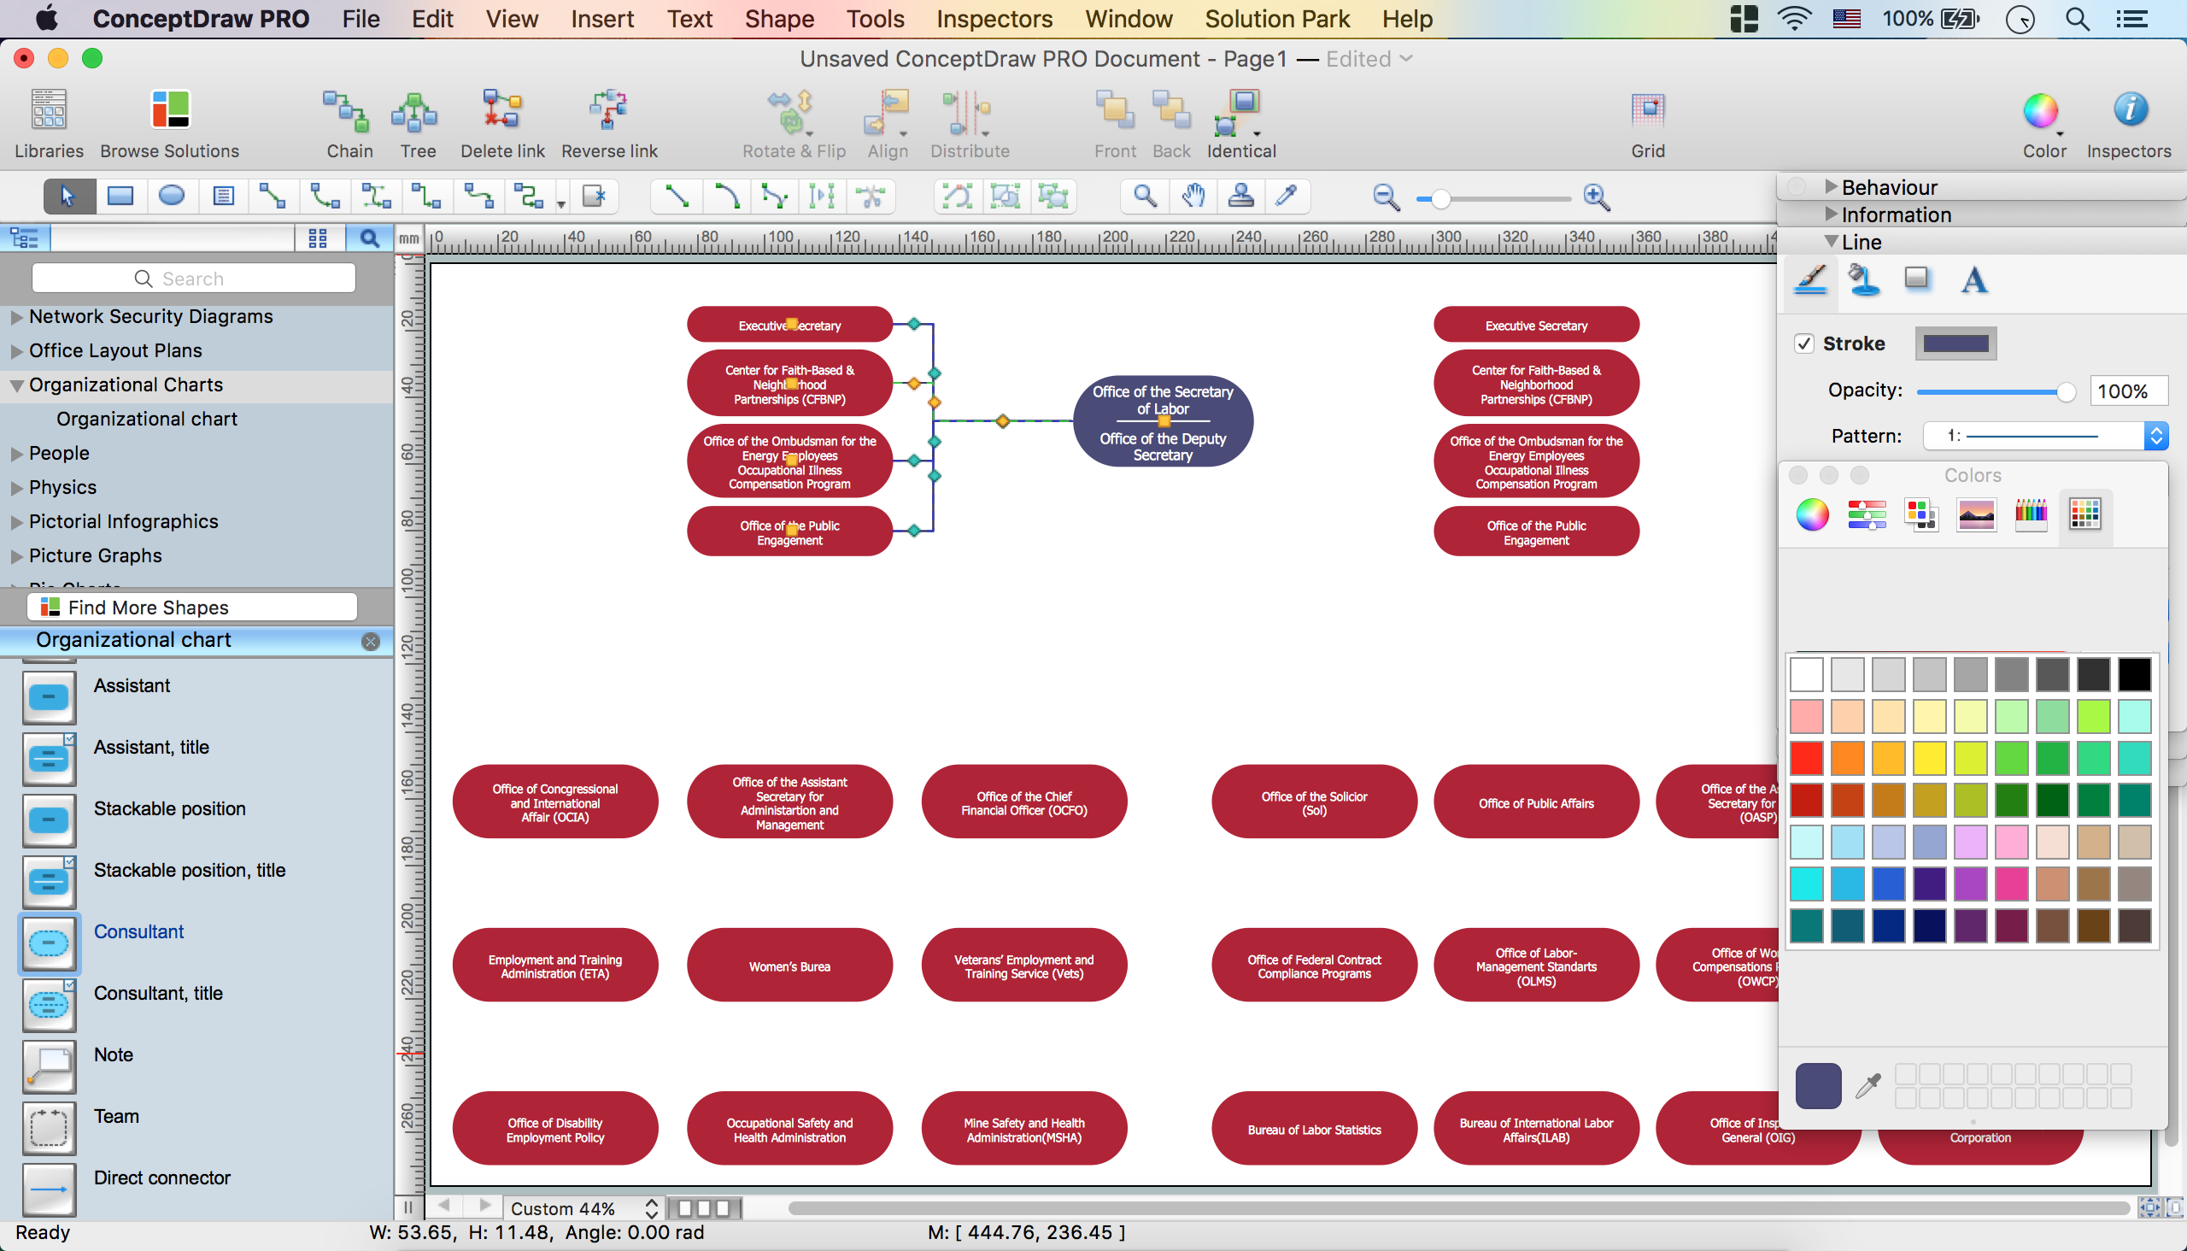Uncheck the Stroke checkbox
This screenshot has width=2187, height=1251.
tap(1804, 344)
